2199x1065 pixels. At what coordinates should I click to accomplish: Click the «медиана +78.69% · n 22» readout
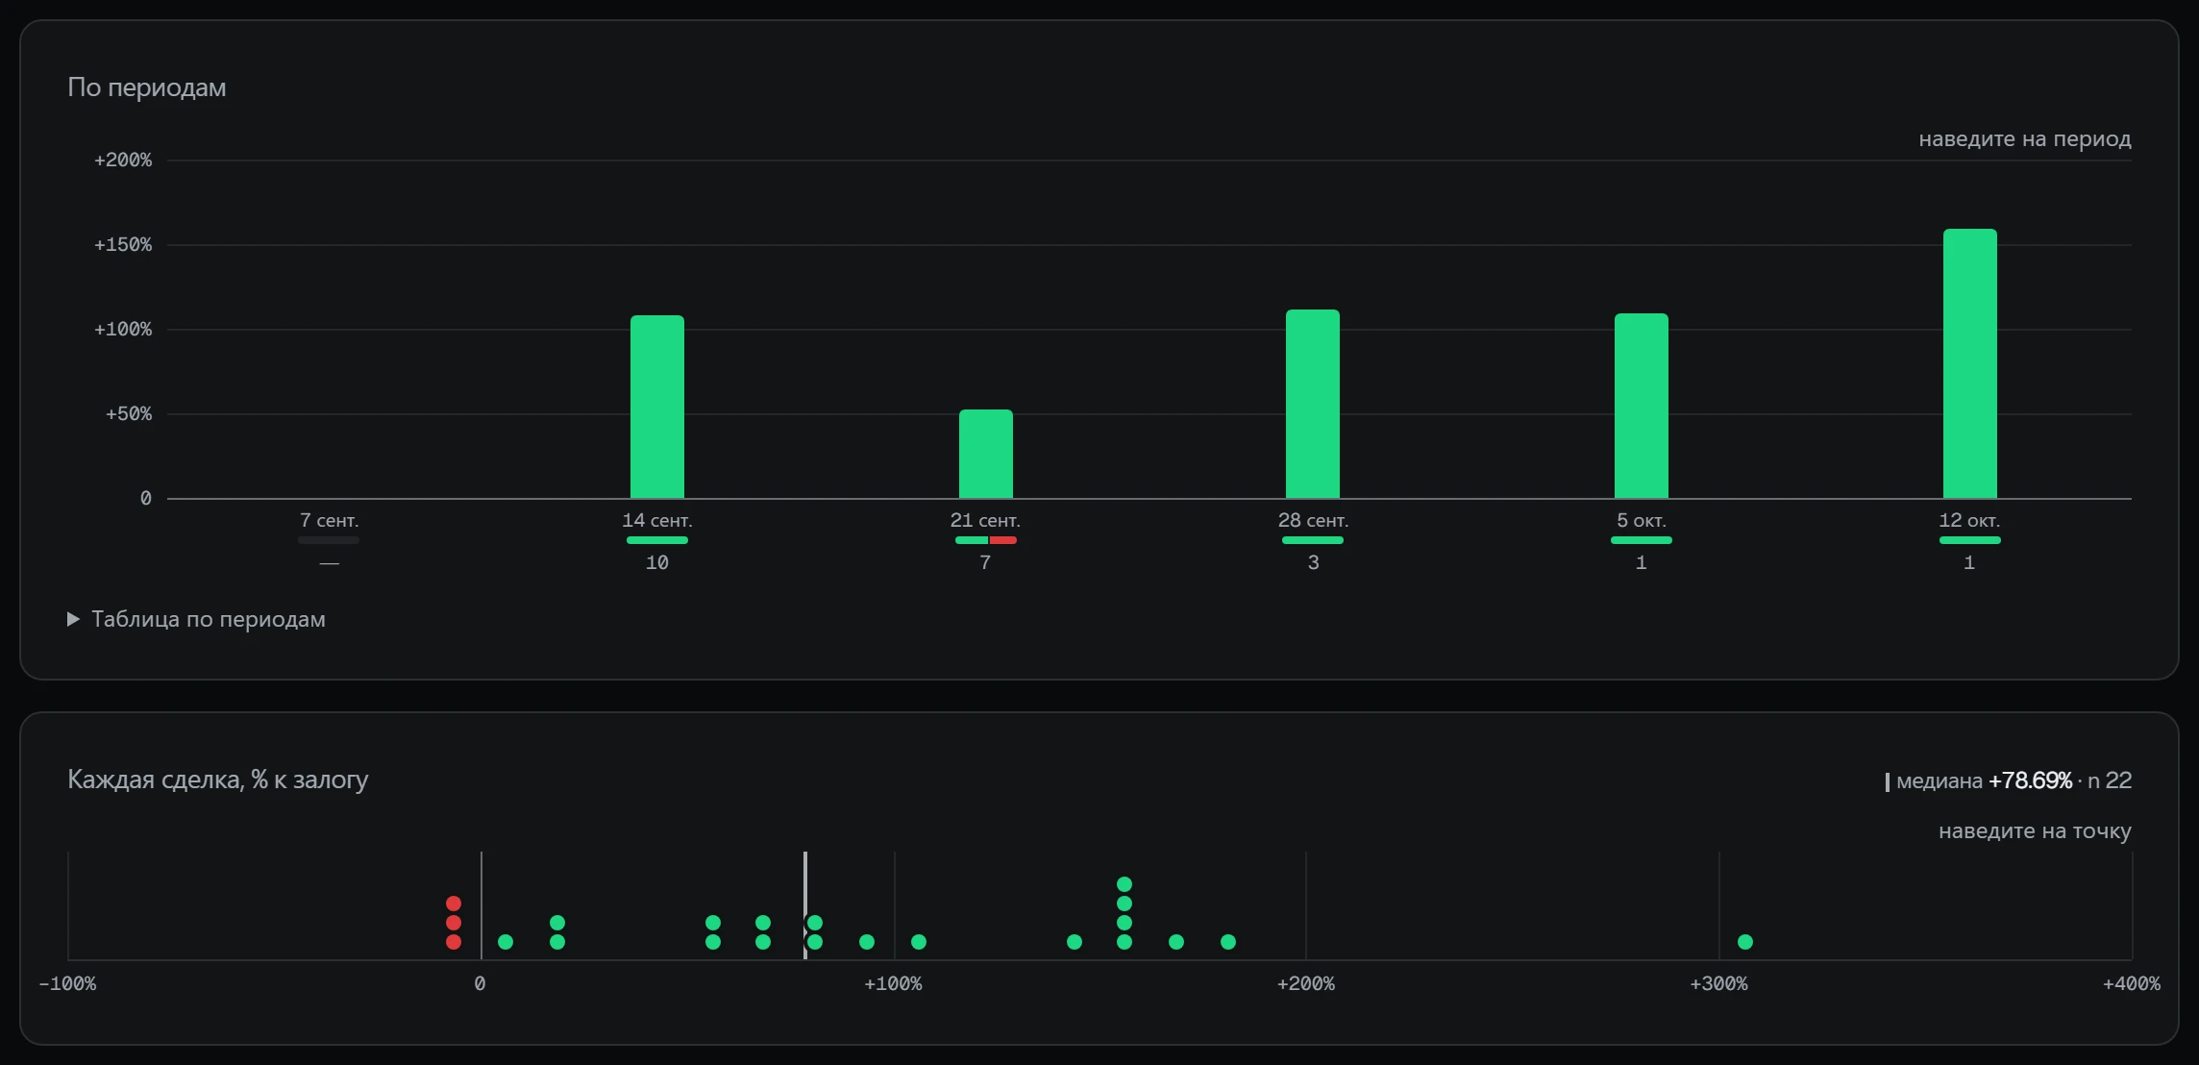(2009, 780)
